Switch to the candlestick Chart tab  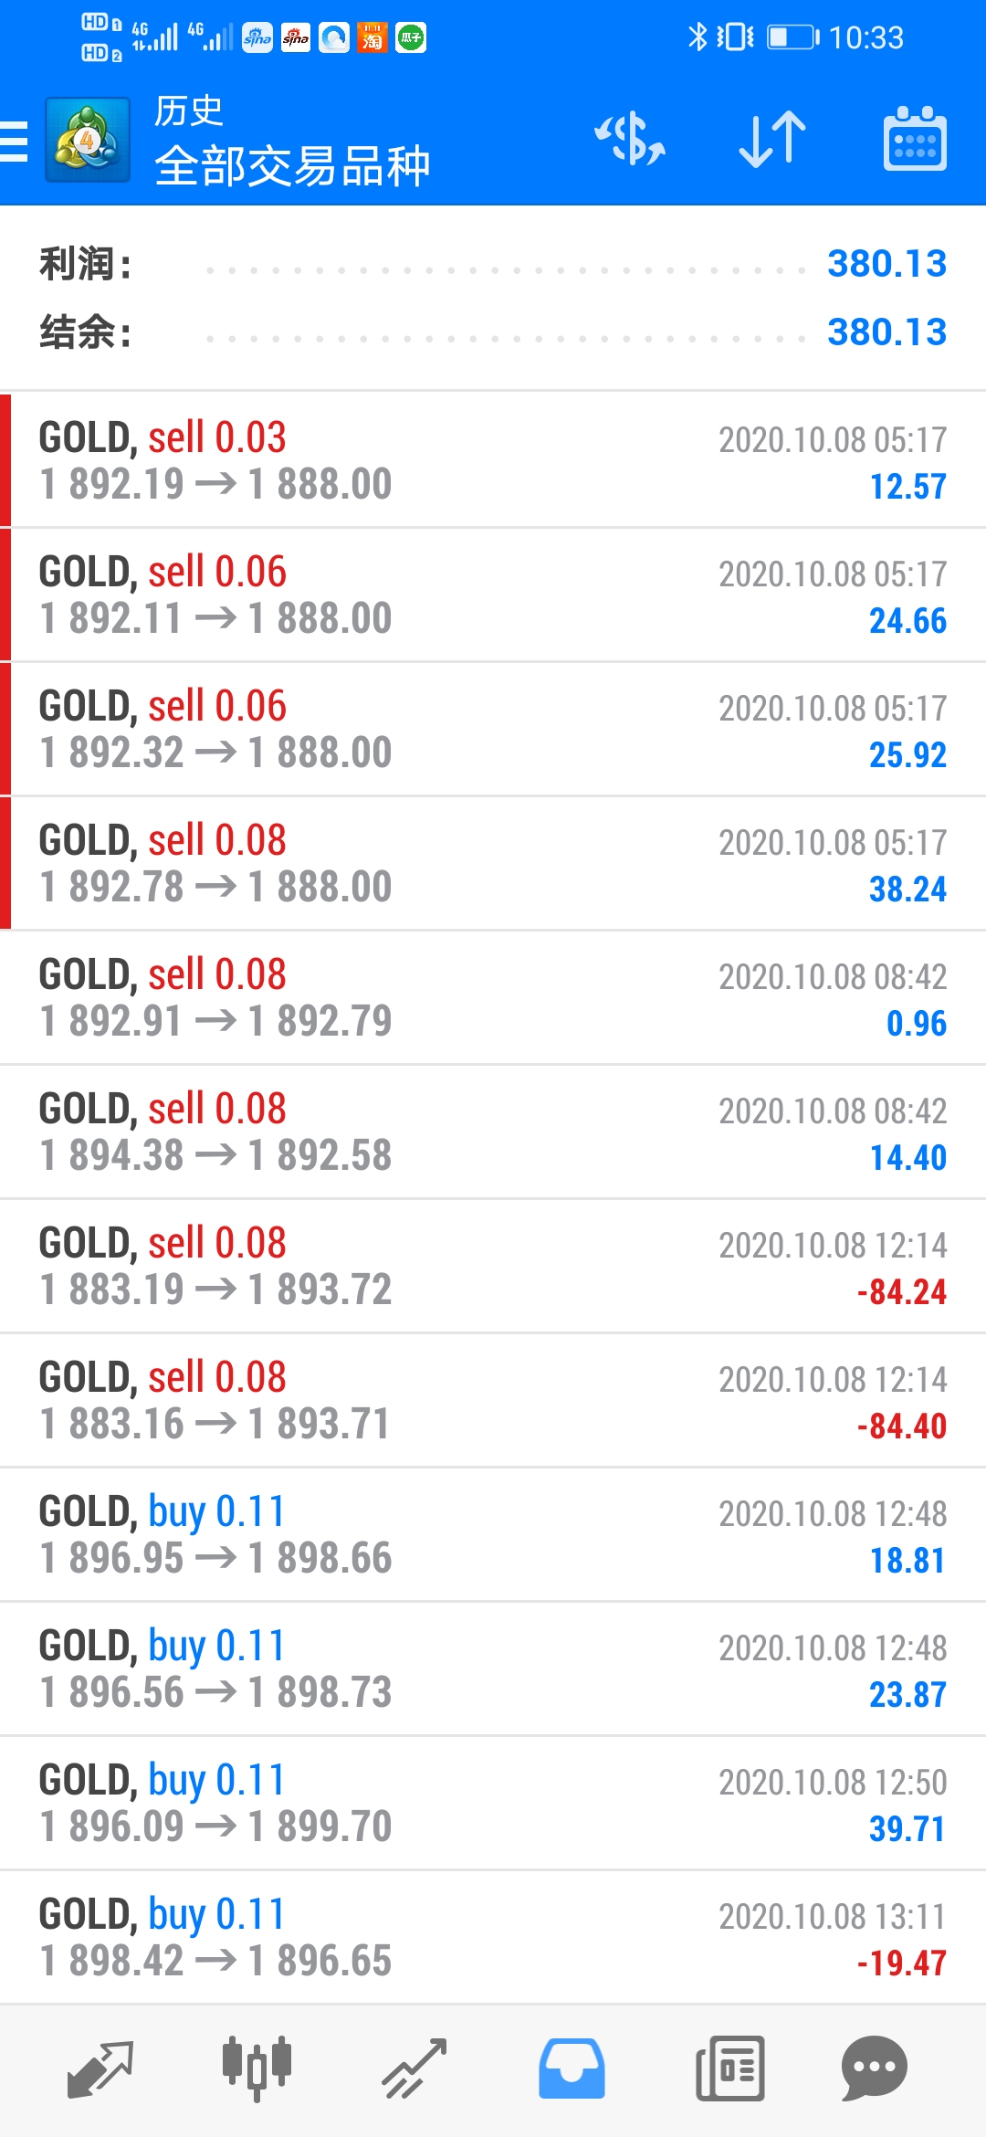(x=257, y=2069)
